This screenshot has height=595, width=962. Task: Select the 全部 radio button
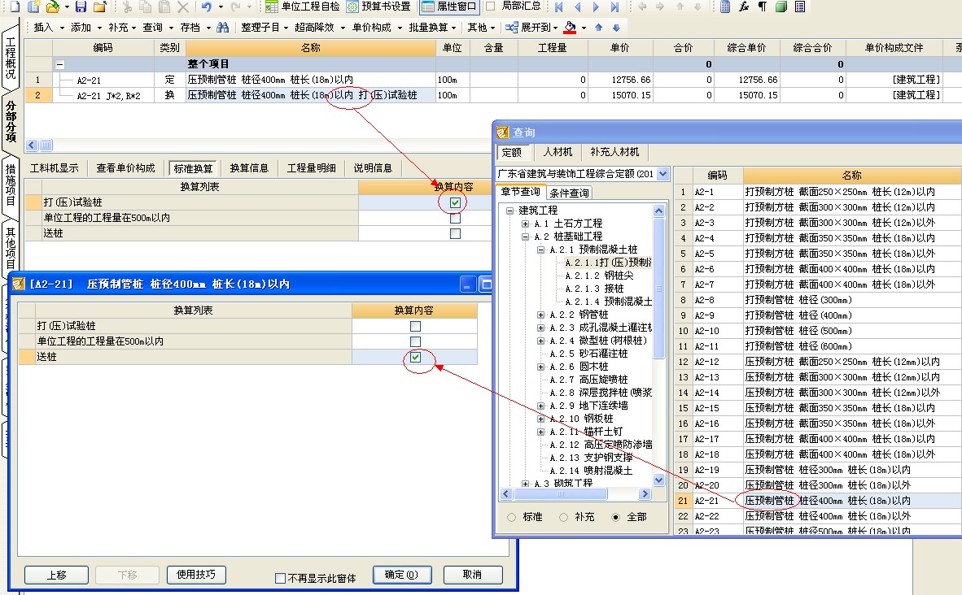point(615,517)
